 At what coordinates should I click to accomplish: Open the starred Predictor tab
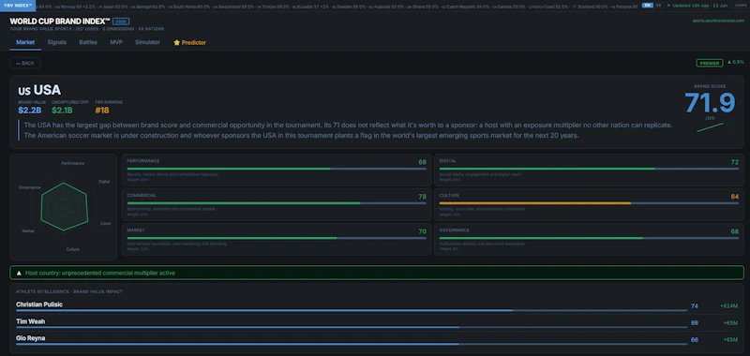190,42
